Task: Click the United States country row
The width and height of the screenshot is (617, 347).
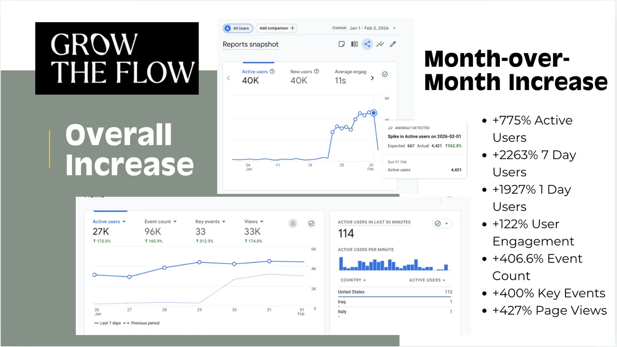Action: coord(395,292)
